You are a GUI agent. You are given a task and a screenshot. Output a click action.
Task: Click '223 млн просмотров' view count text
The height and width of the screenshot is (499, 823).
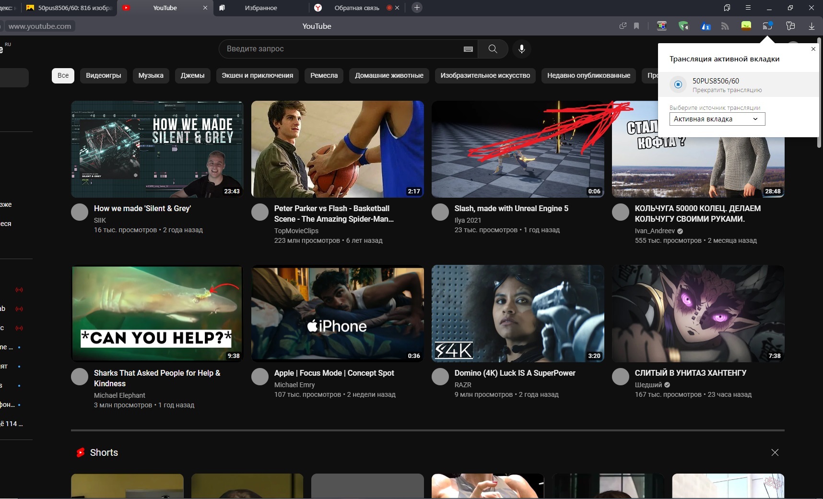[x=307, y=240]
